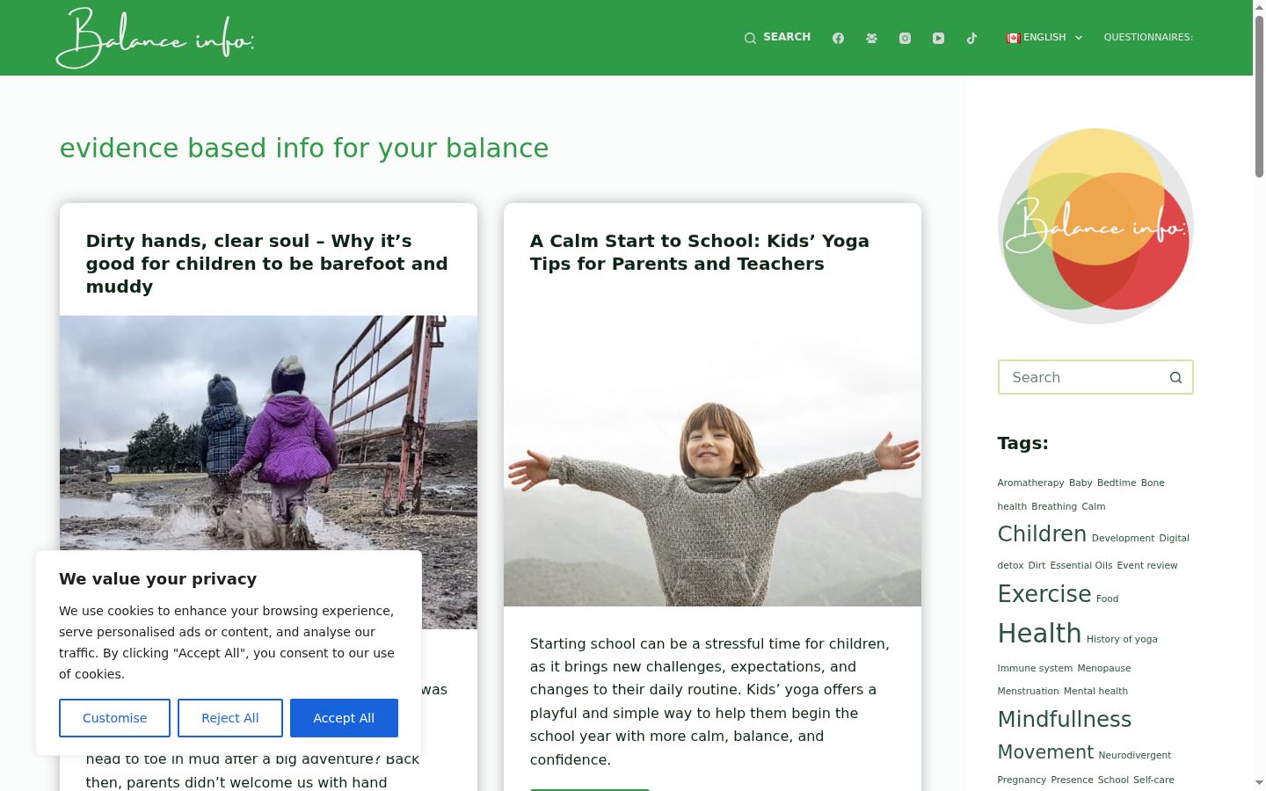
Task: Click heading "evidence based info for your balance"
Action: (x=304, y=148)
